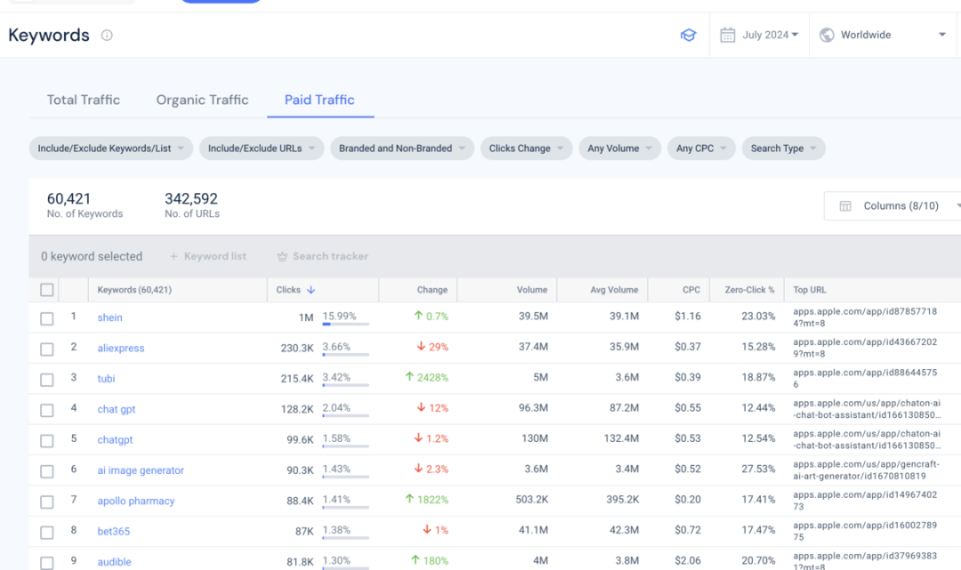Switch to the Organic Traffic tab
The width and height of the screenshot is (961, 570).
tap(202, 100)
